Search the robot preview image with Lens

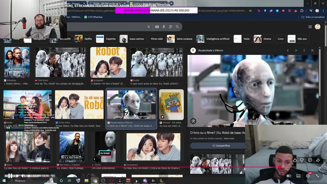click(193, 121)
